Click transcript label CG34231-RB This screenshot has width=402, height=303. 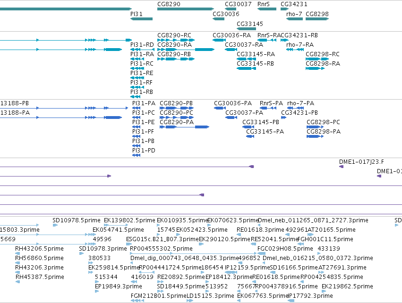tap(299, 35)
